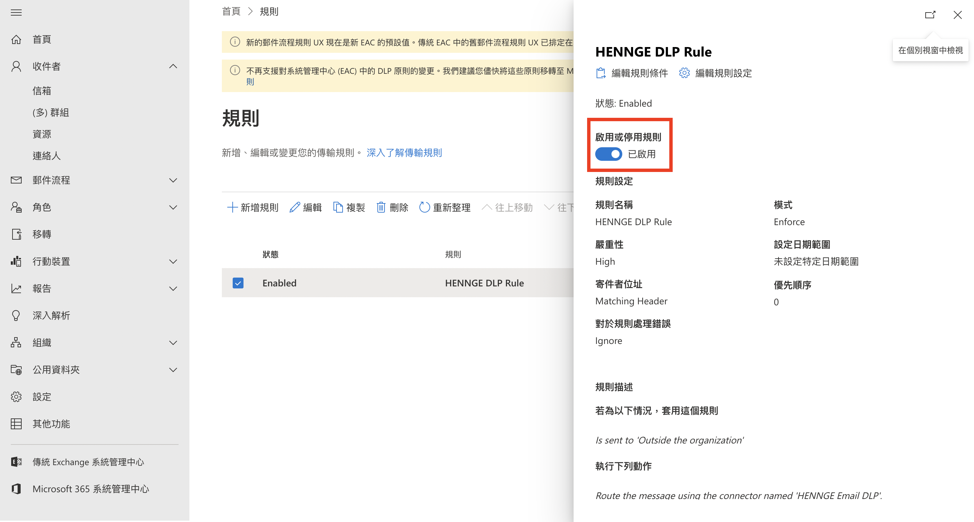Image resolution: width=974 pixels, height=522 pixels.
Task: Expand the 組織 chevron
Action: click(173, 343)
